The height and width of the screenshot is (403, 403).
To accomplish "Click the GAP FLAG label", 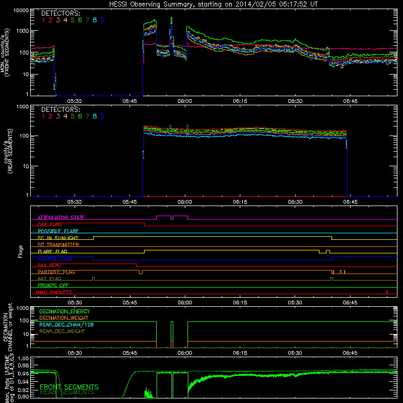I will (x=49, y=224).
